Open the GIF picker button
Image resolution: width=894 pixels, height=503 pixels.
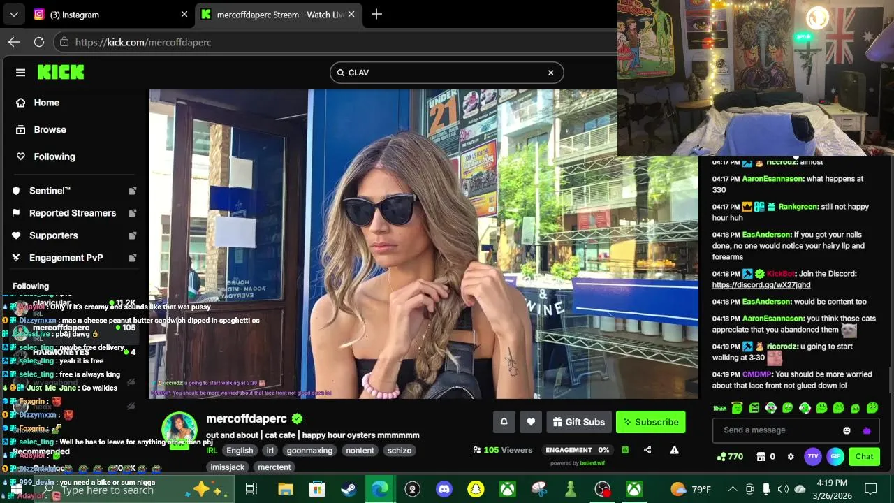tap(835, 456)
